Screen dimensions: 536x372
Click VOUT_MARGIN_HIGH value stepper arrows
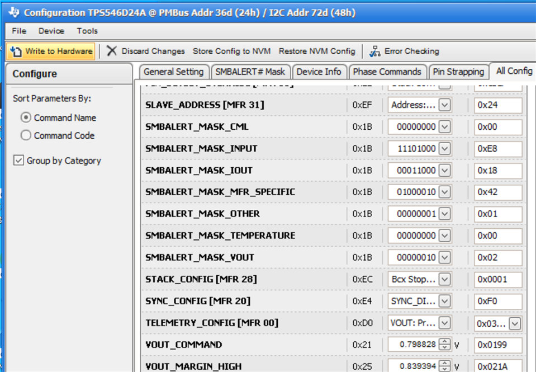coord(444,366)
